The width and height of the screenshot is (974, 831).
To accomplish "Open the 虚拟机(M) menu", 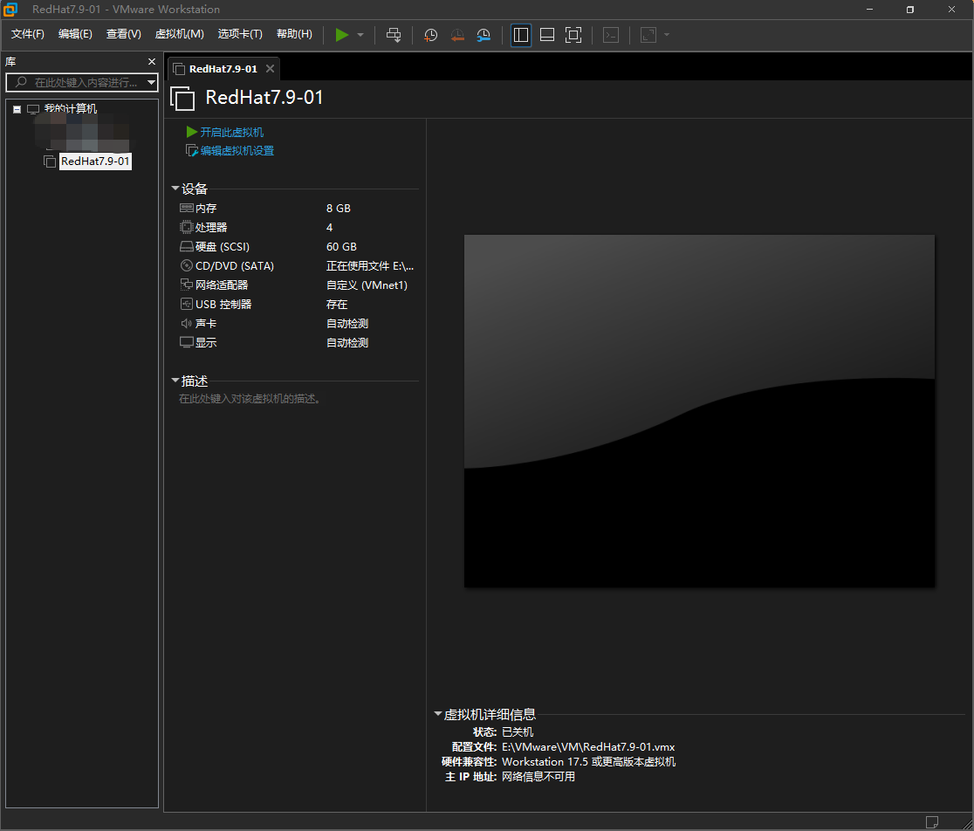I will (x=180, y=34).
